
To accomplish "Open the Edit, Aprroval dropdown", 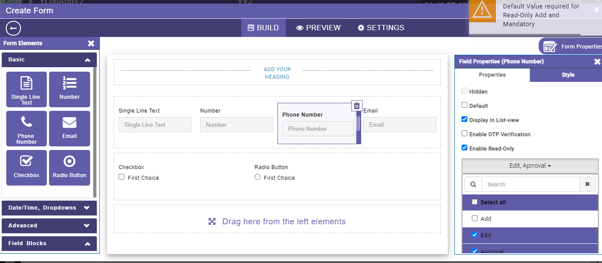I will (x=530, y=166).
